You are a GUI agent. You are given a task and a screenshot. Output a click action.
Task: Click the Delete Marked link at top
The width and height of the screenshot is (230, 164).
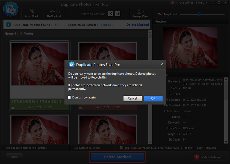138,25
